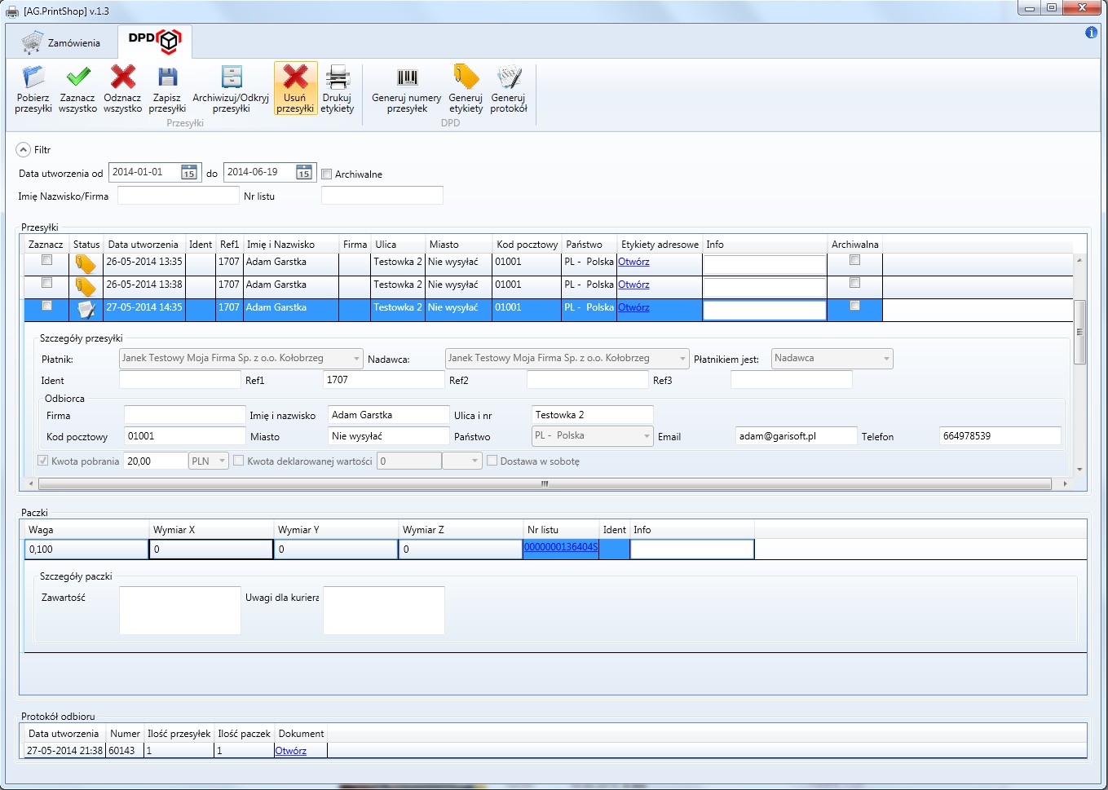The image size is (1108, 790).
Task: Click the Imię Nazwisko/Firma filter field
Action: click(x=178, y=196)
